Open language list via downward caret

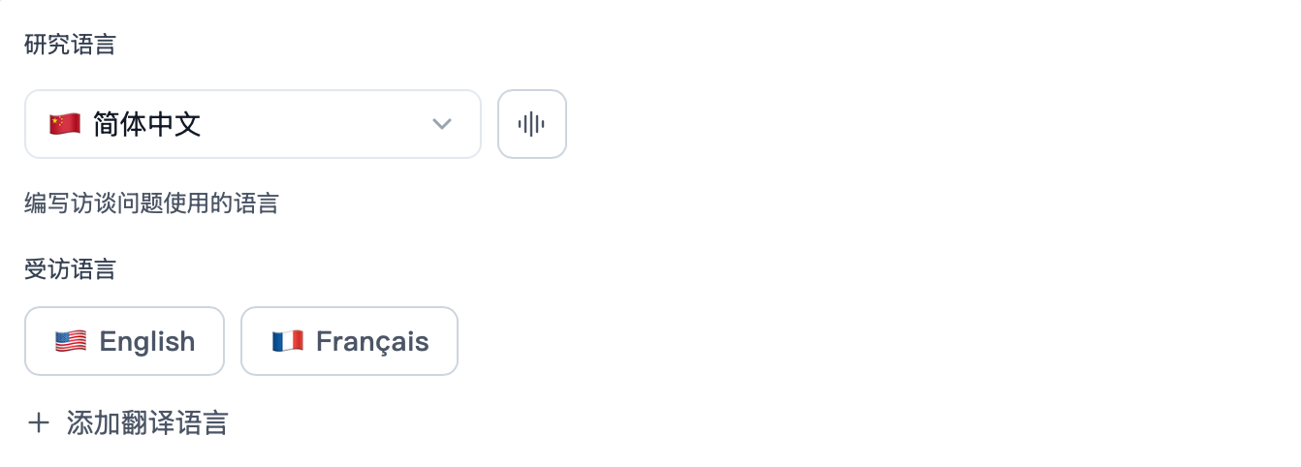pos(442,124)
